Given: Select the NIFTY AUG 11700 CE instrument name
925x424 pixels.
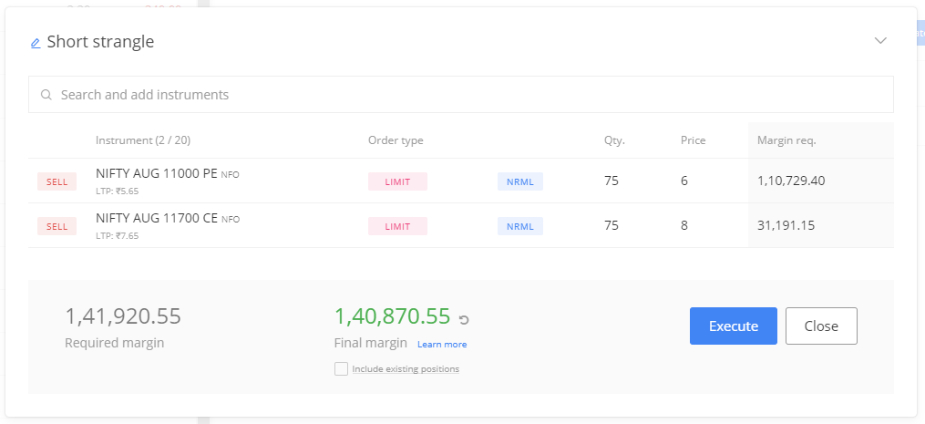Looking at the screenshot, I should click(x=157, y=219).
